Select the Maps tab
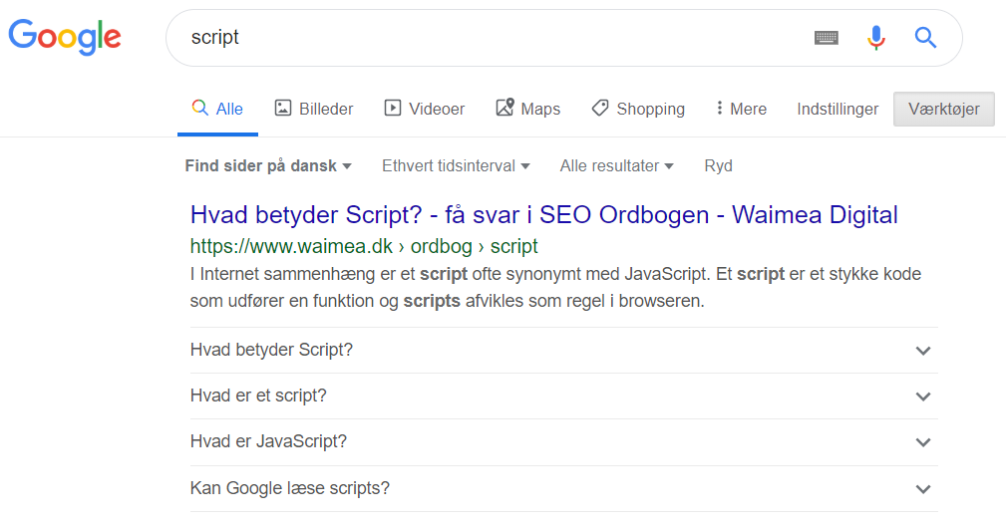1006x530 pixels. 527,109
